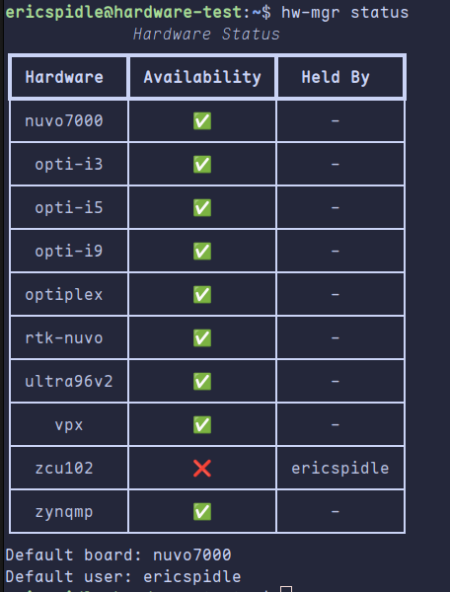The image size is (450, 592).
Task: Click the Hardware column header
Action: (64, 77)
